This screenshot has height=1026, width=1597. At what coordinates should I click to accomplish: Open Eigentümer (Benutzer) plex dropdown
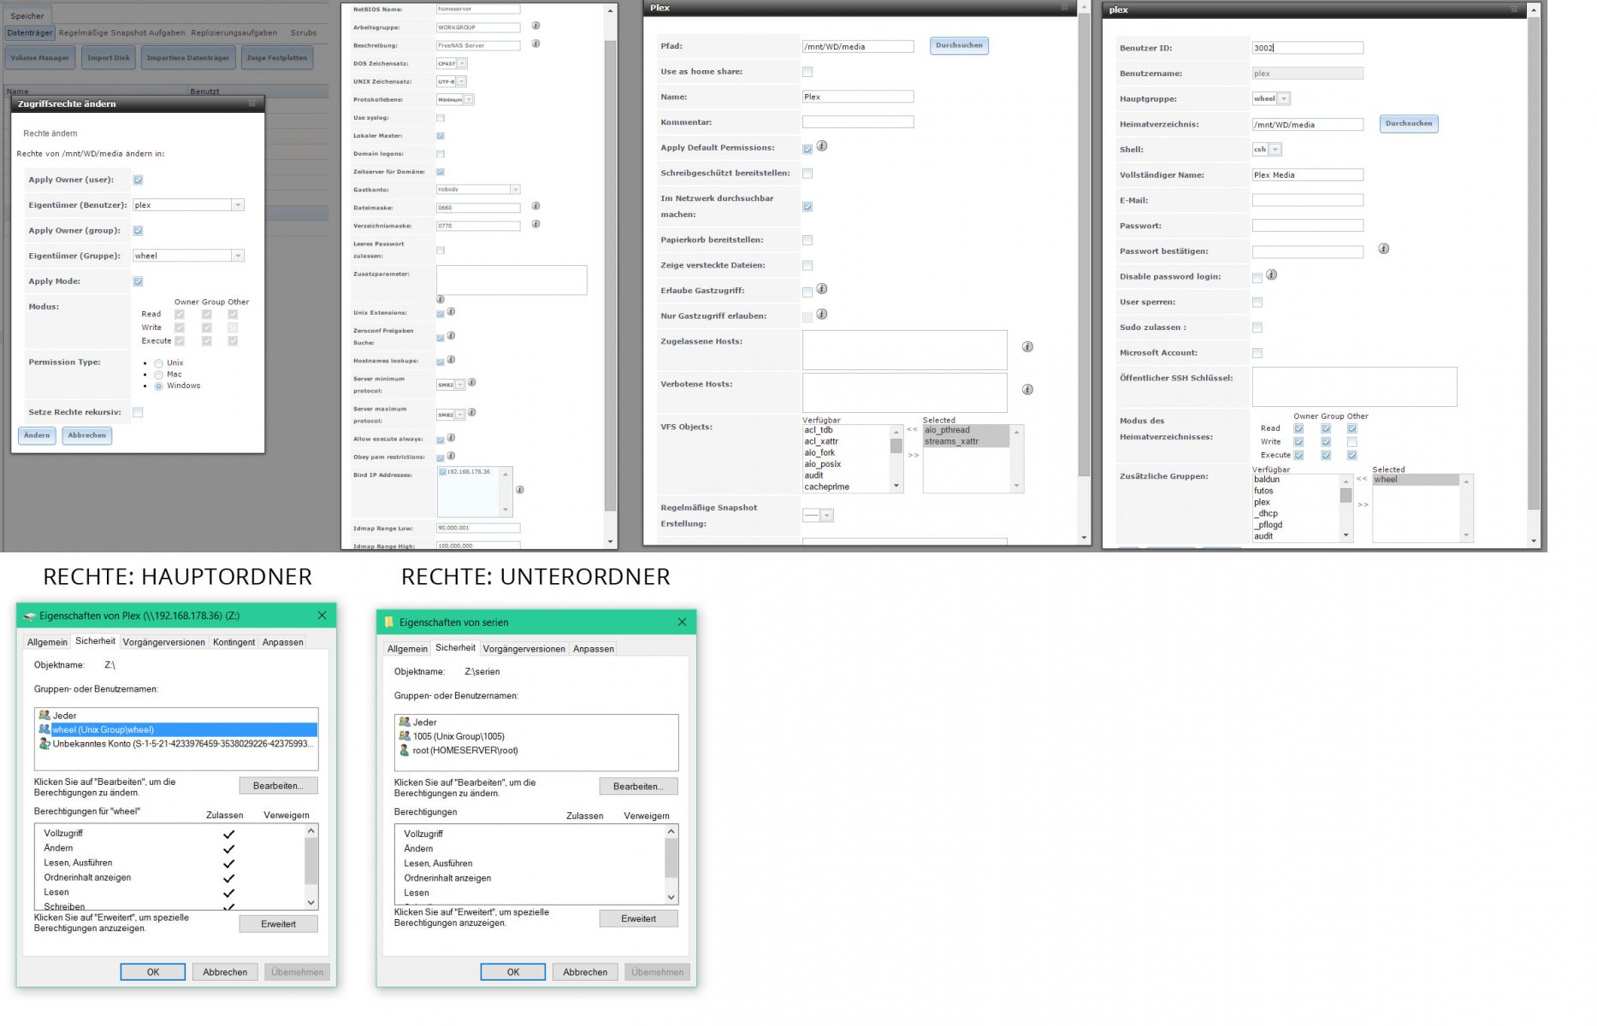238,205
